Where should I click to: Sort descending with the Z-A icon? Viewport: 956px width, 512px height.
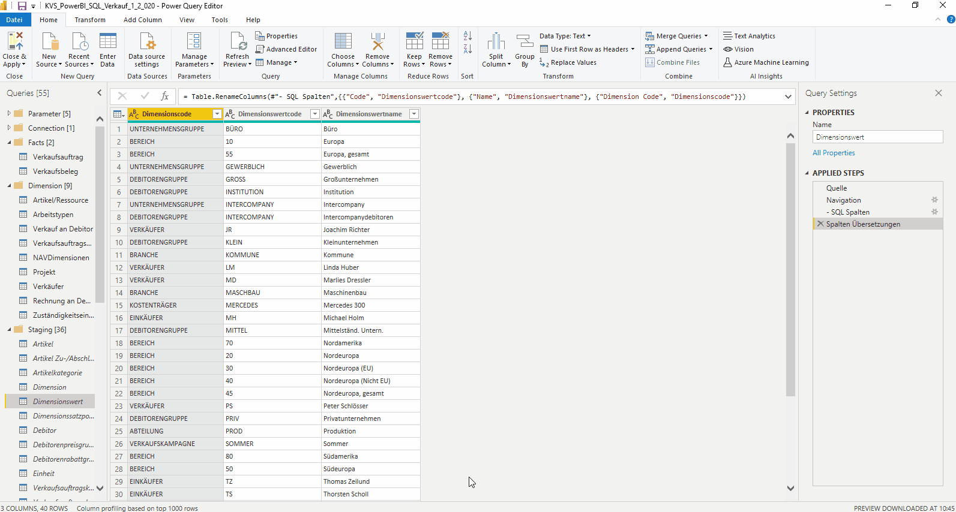[x=467, y=49]
